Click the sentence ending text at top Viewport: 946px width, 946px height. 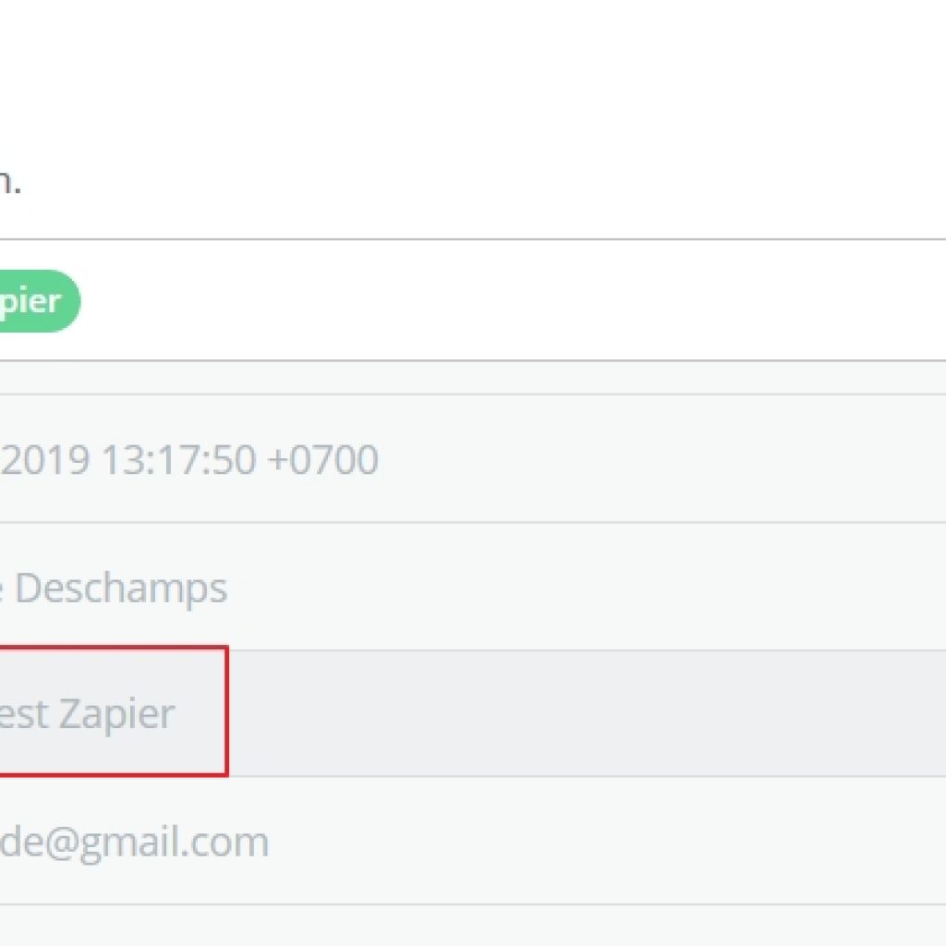point(9,182)
